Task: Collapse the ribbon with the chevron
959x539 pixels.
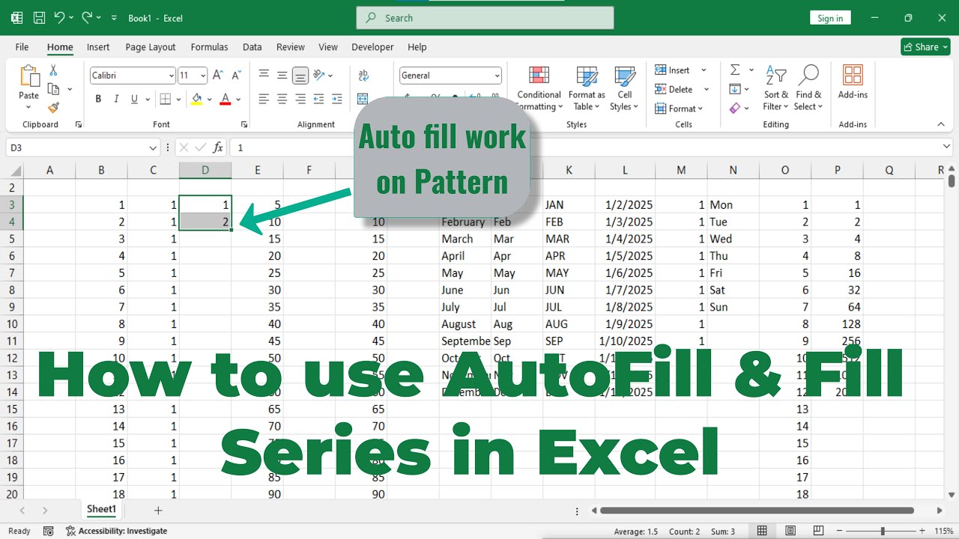Action: point(941,124)
